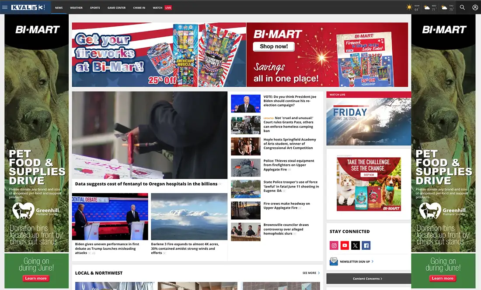Image resolution: width=481 pixels, height=290 pixels.
Task: Click See More for Local & Northwest
Action: click(311, 273)
